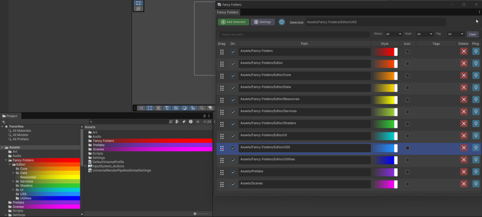Image resolution: width=482 pixels, height=217 pixels.
Task: Click drag handle for Assets/Fancy Folders/Editor/Shaders row
Action: click(222, 124)
